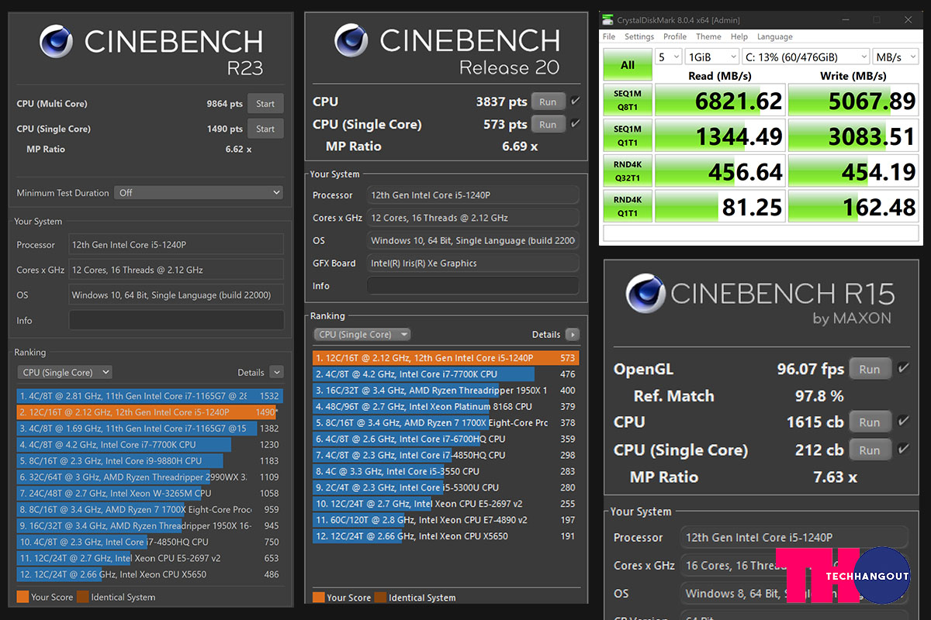Toggle the CPU test checkbox in Cinebench R15
Screen dimensions: 931x620
click(x=903, y=422)
